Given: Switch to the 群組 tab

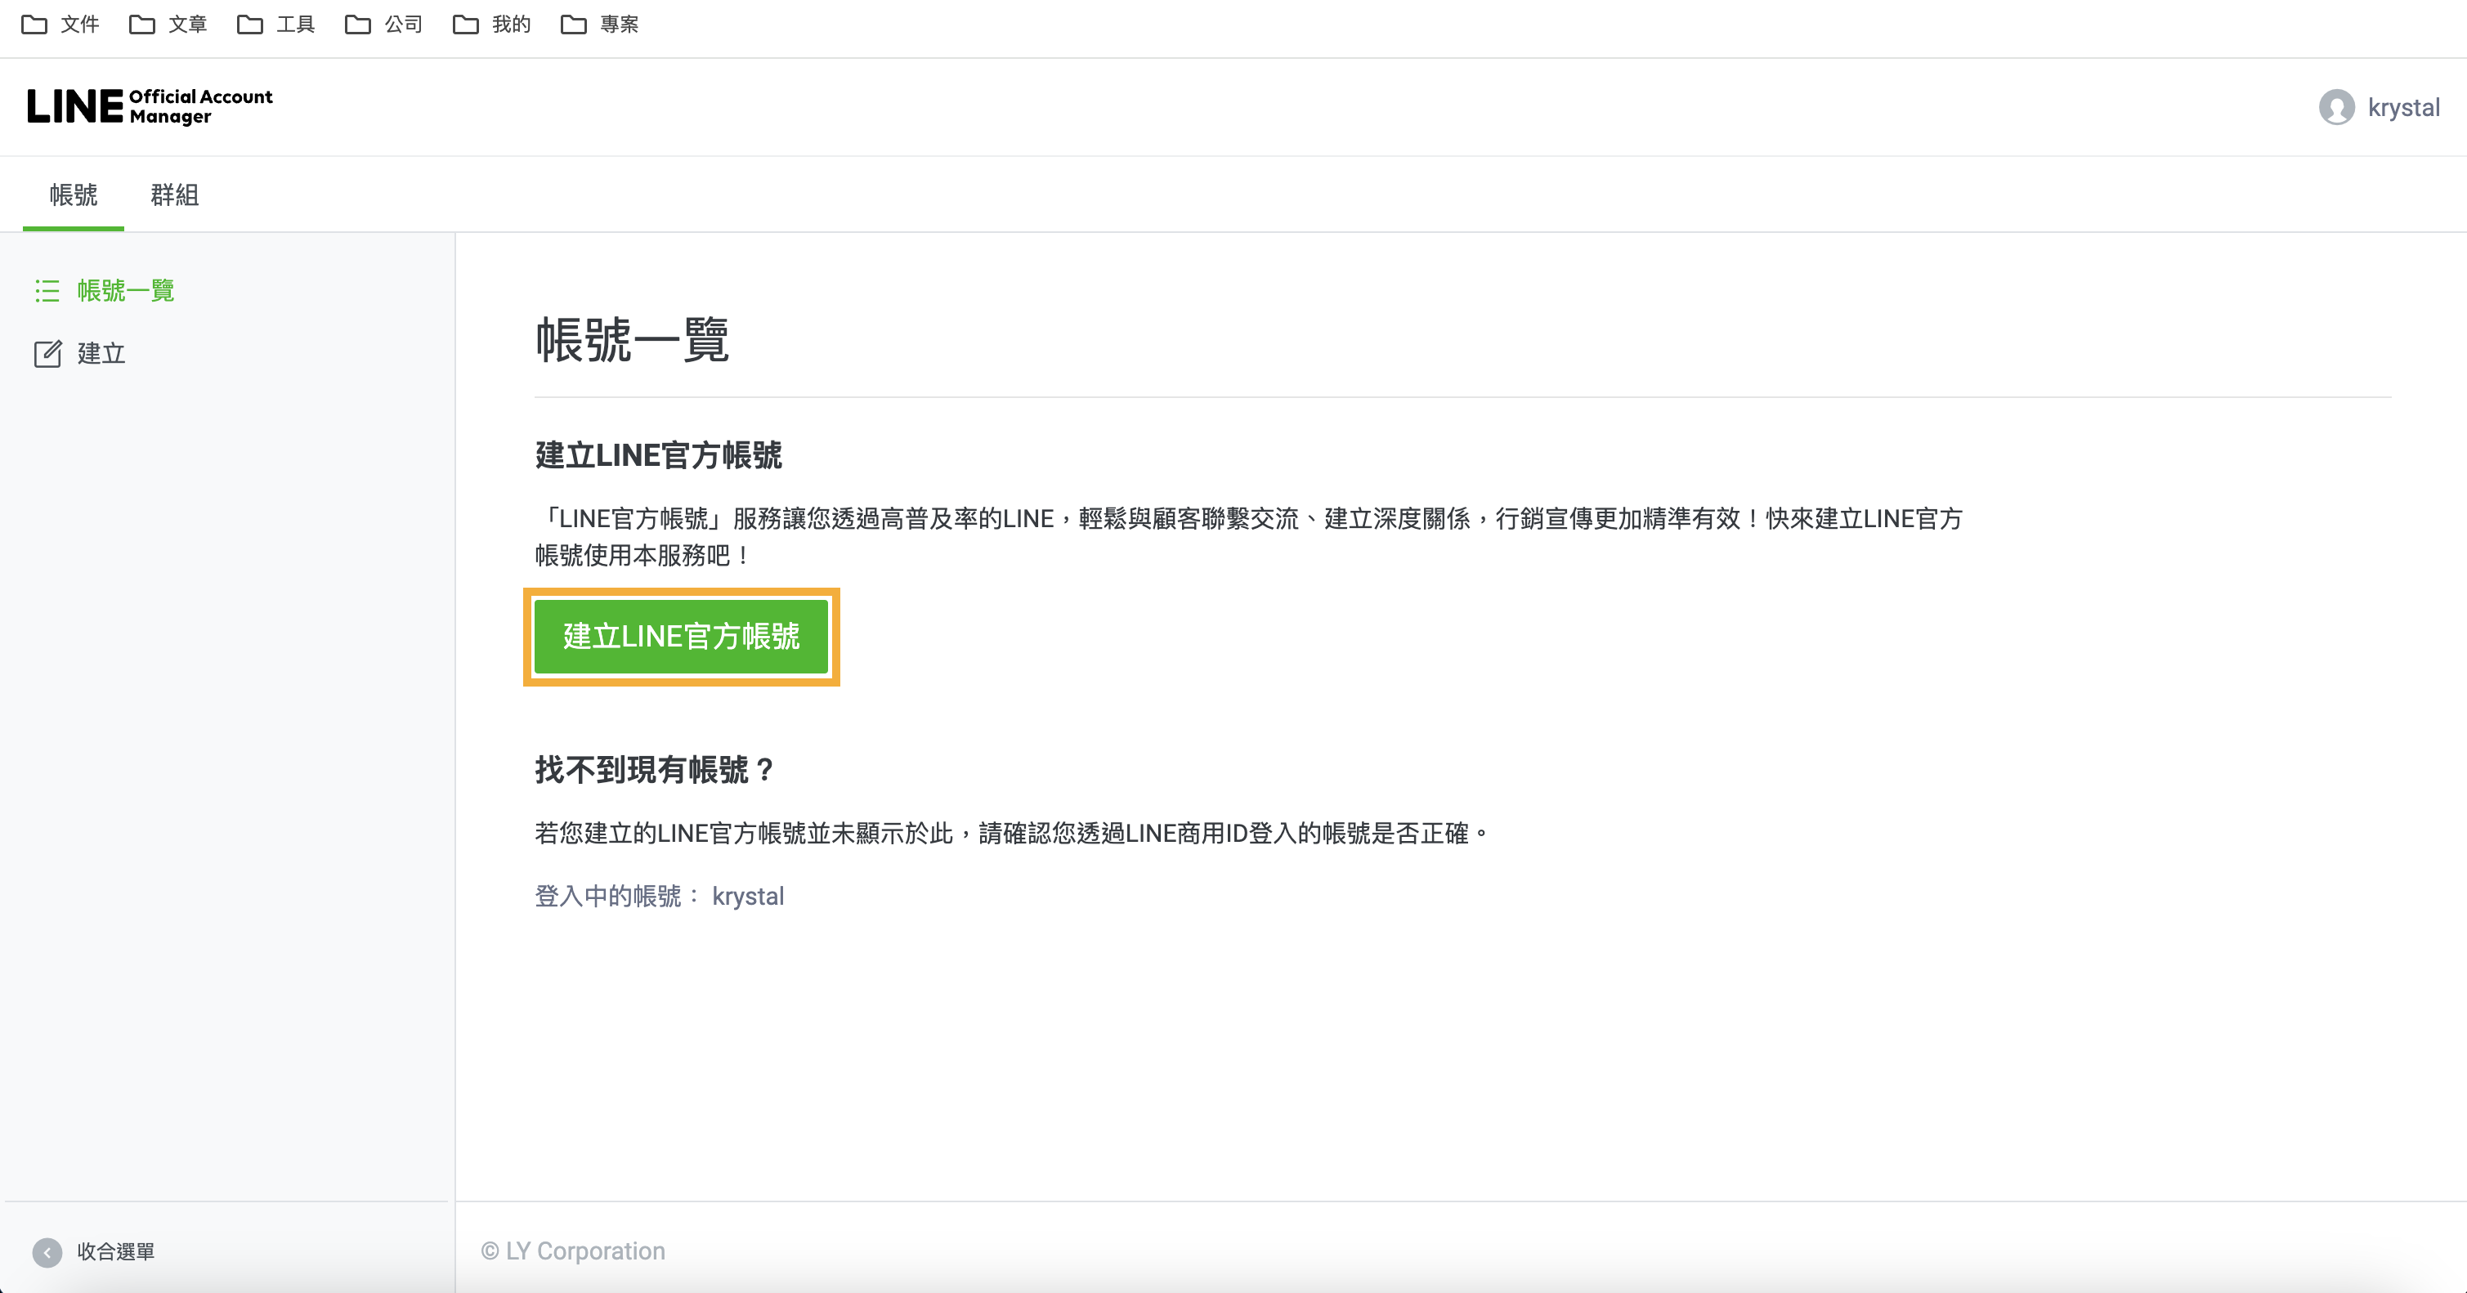Looking at the screenshot, I should [x=174, y=195].
